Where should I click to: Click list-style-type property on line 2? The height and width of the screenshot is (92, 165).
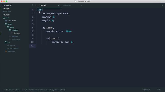point(51,14)
